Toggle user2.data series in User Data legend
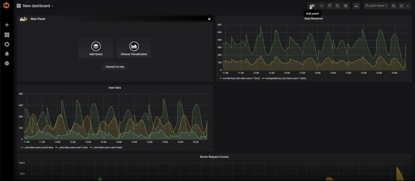The width and height of the screenshot is (415, 181). tap(106, 147)
